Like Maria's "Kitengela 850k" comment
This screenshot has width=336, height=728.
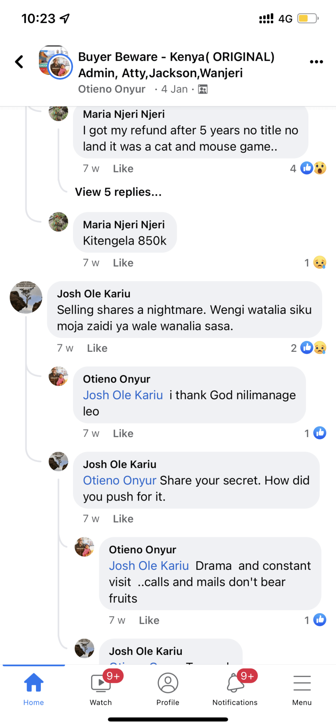[123, 263]
